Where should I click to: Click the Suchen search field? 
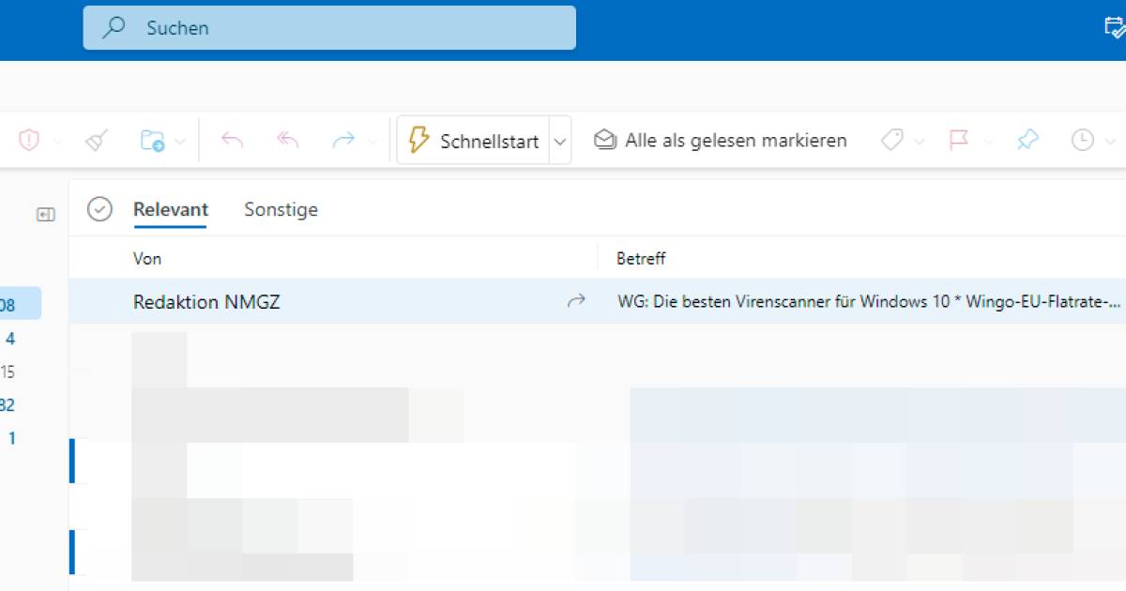coord(328,28)
